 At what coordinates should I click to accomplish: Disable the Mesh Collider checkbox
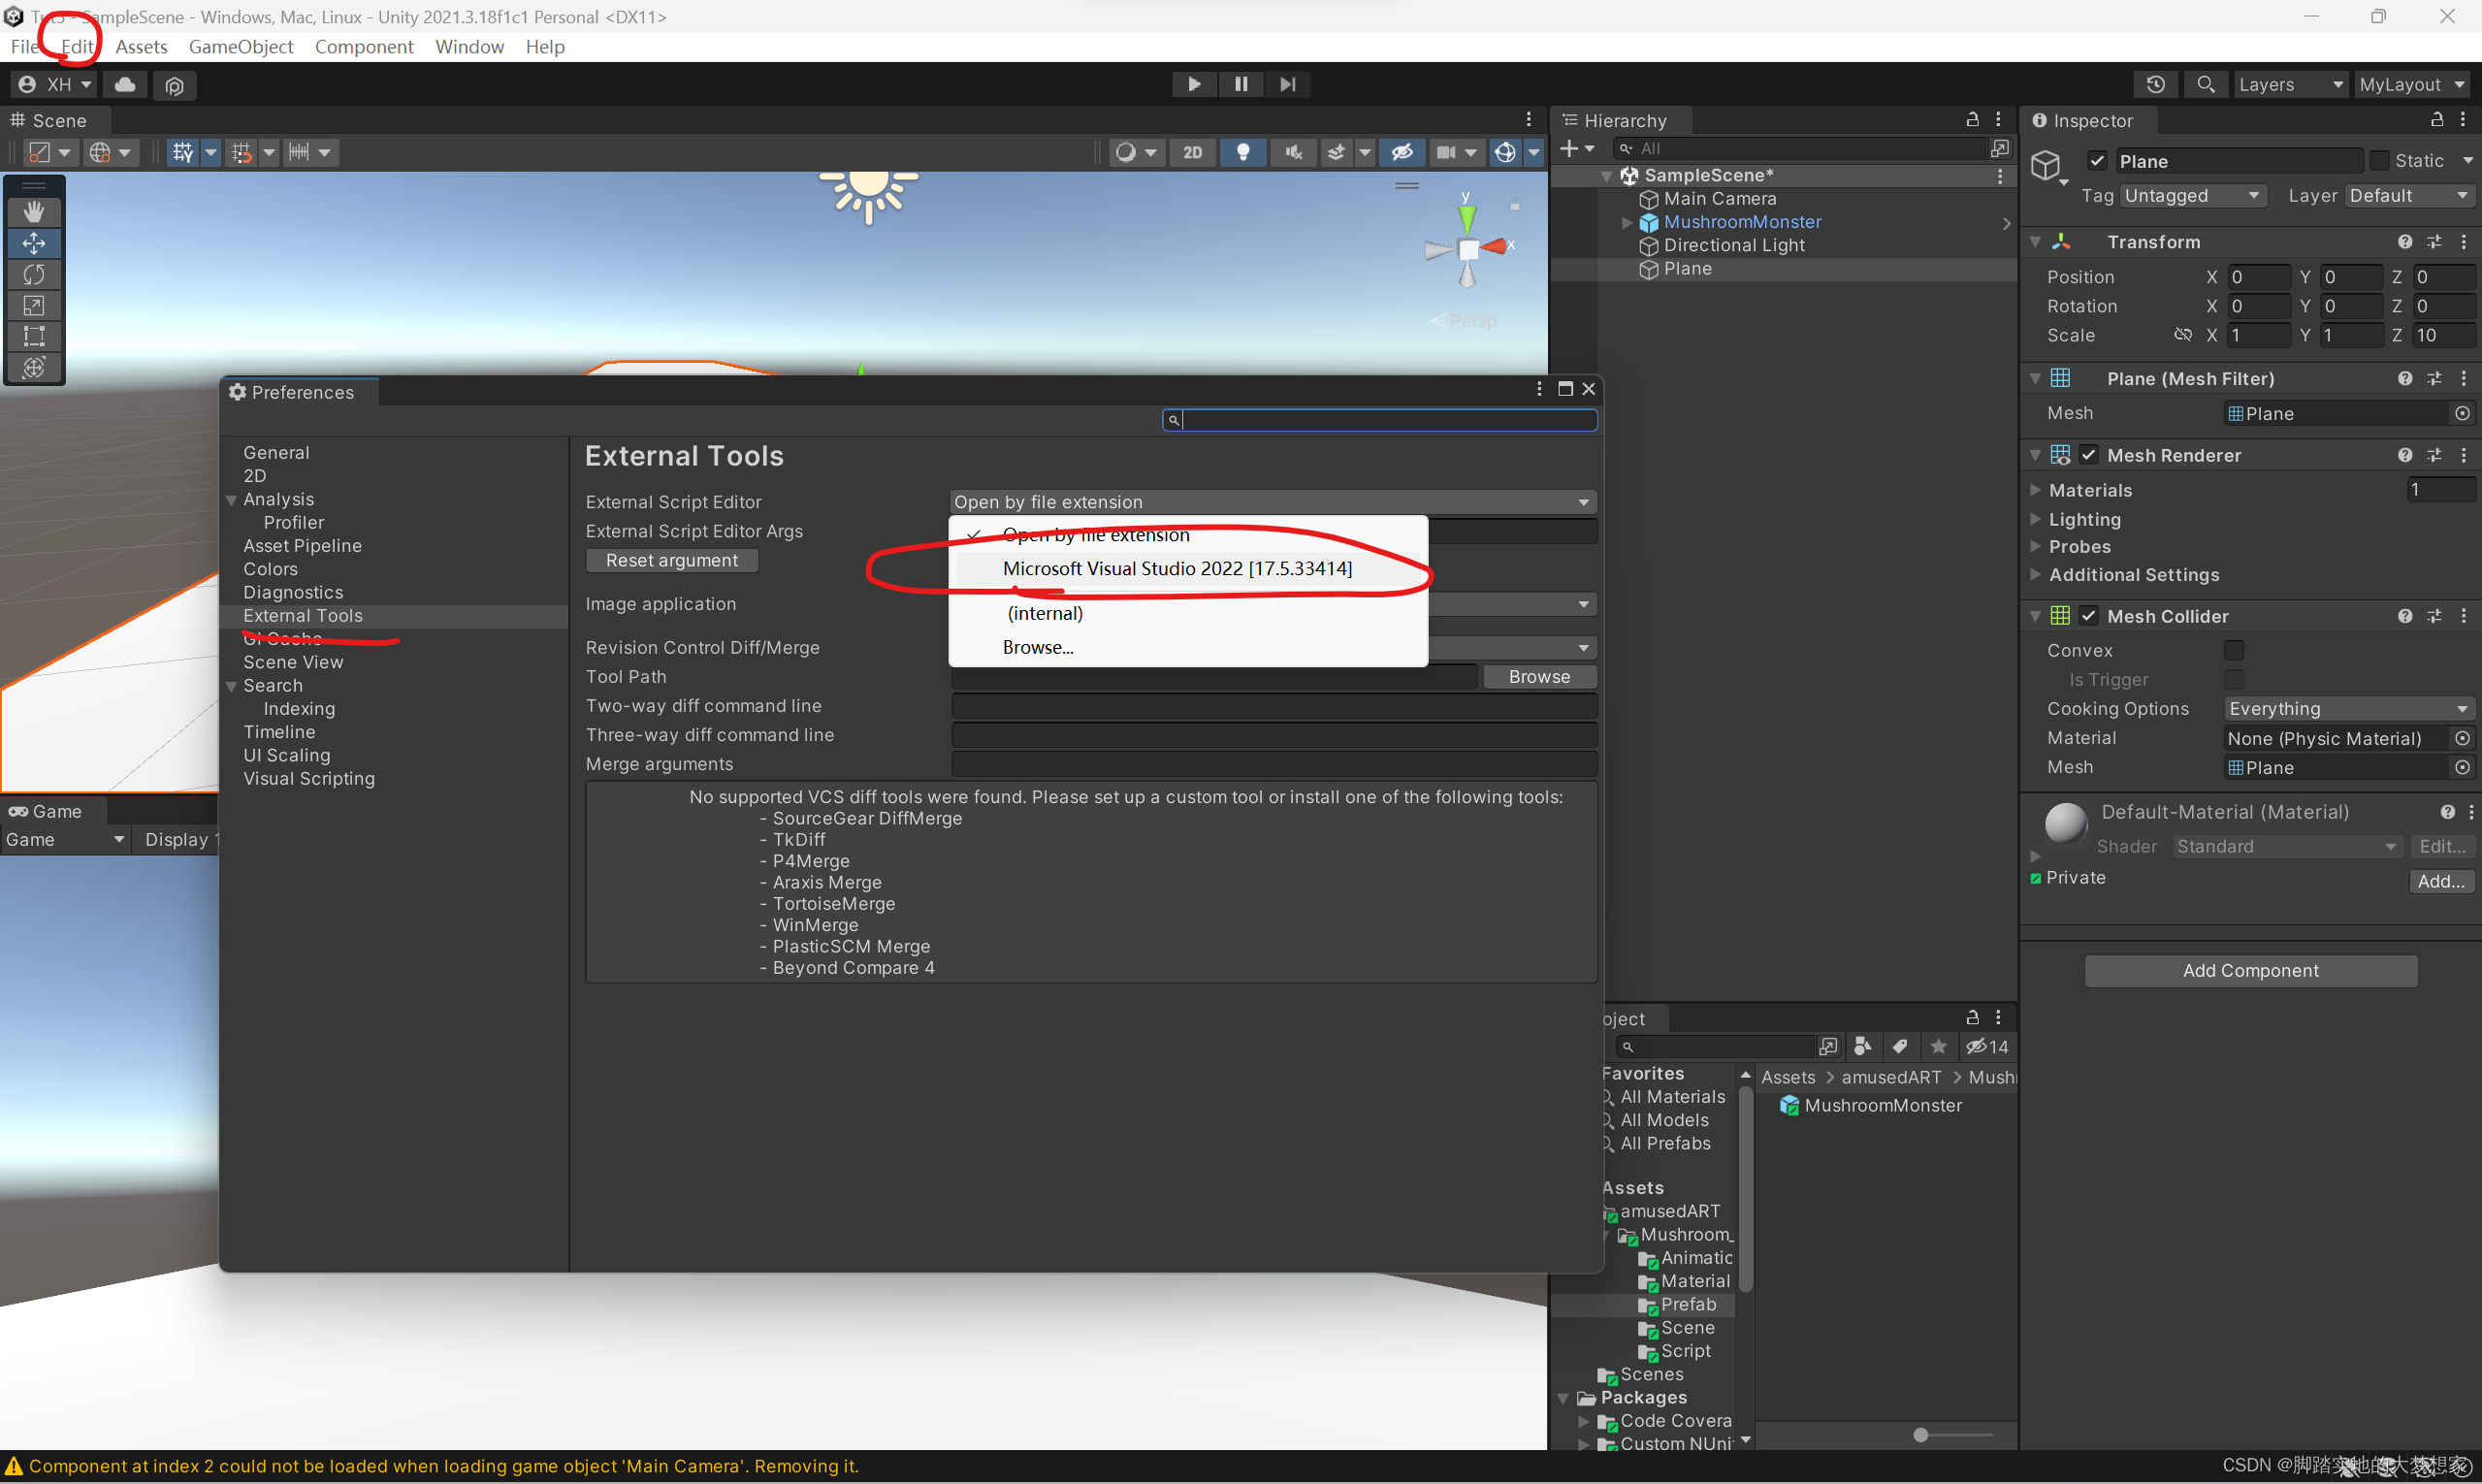[2088, 616]
